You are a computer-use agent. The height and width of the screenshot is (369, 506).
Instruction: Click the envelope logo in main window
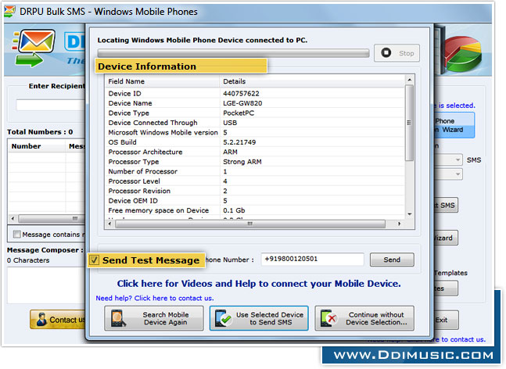[x=34, y=48]
